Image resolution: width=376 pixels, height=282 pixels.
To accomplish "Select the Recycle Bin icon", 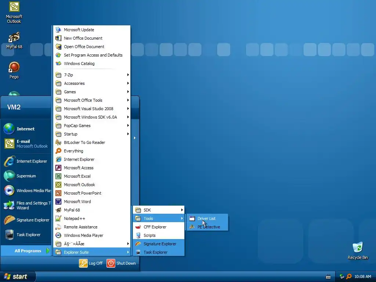I will [358, 250].
